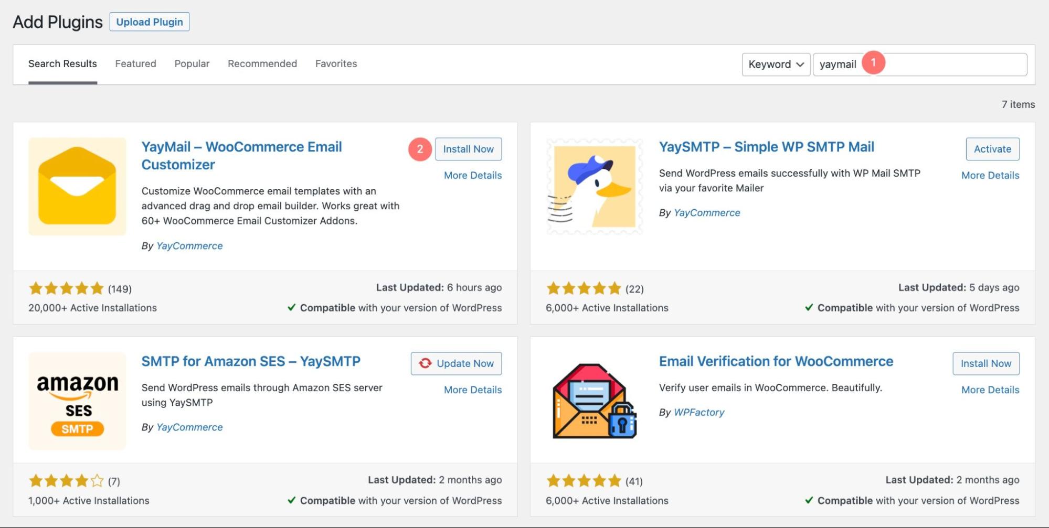The height and width of the screenshot is (528, 1049).
Task: Open YayCommerce author link under Amazon SES plugin
Action: [189, 427]
